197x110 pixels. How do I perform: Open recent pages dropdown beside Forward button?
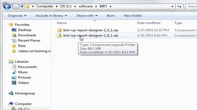point(22,6)
